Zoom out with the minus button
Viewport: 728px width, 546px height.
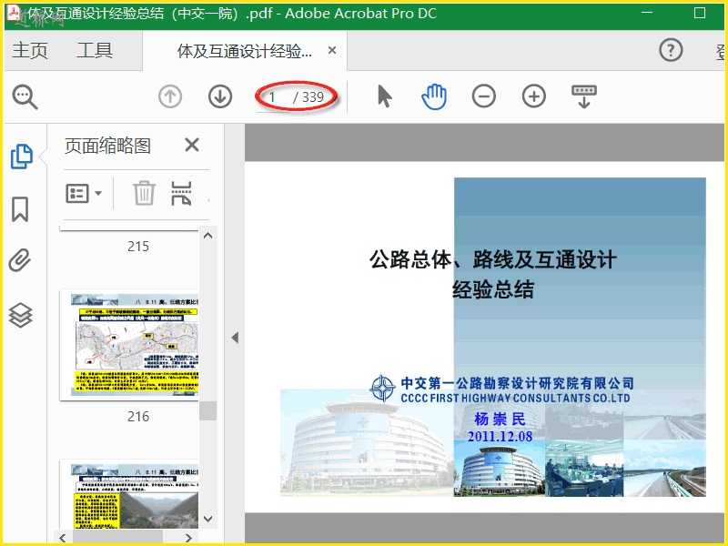coord(484,96)
